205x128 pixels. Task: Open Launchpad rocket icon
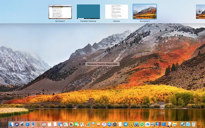coord(22,124)
